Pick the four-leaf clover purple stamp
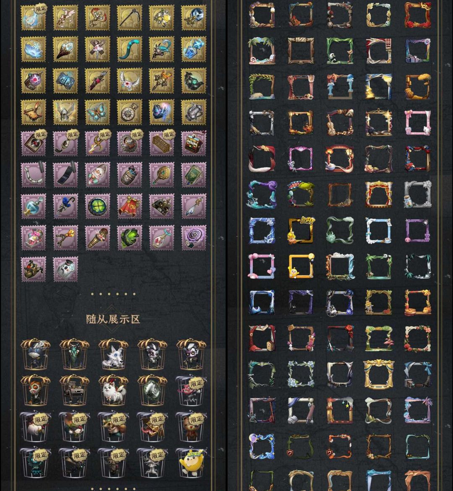Viewport: 453px width, 491px height. pyautogui.click(x=97, y=206)
